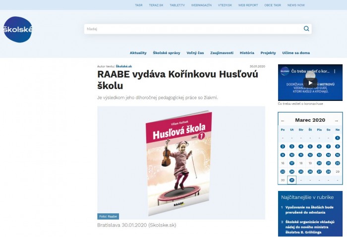This screenshot has width=347, height=237.
Task: Select calendar day 2
Action: (x=283, y=146)
